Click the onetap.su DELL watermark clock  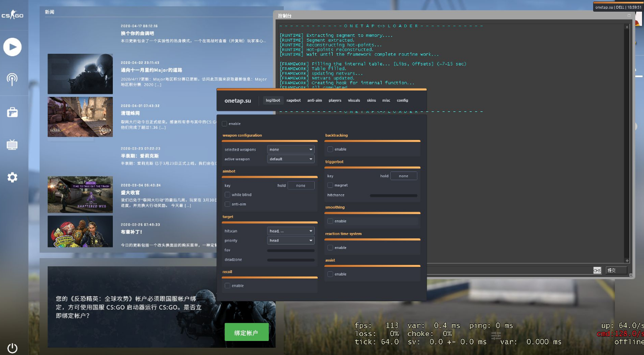point(618,7)
